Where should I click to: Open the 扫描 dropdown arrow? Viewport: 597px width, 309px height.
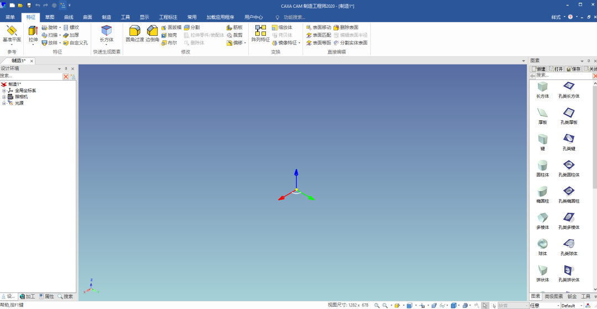[60, 35]
